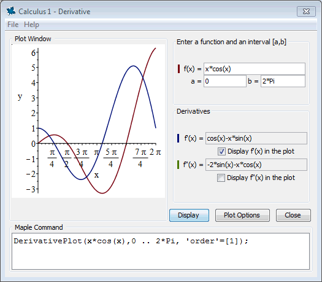Image resolution: width=322 pixels, height=282 pixels.
Task: Click the interval start field a
Action: [x=225, y=81]
